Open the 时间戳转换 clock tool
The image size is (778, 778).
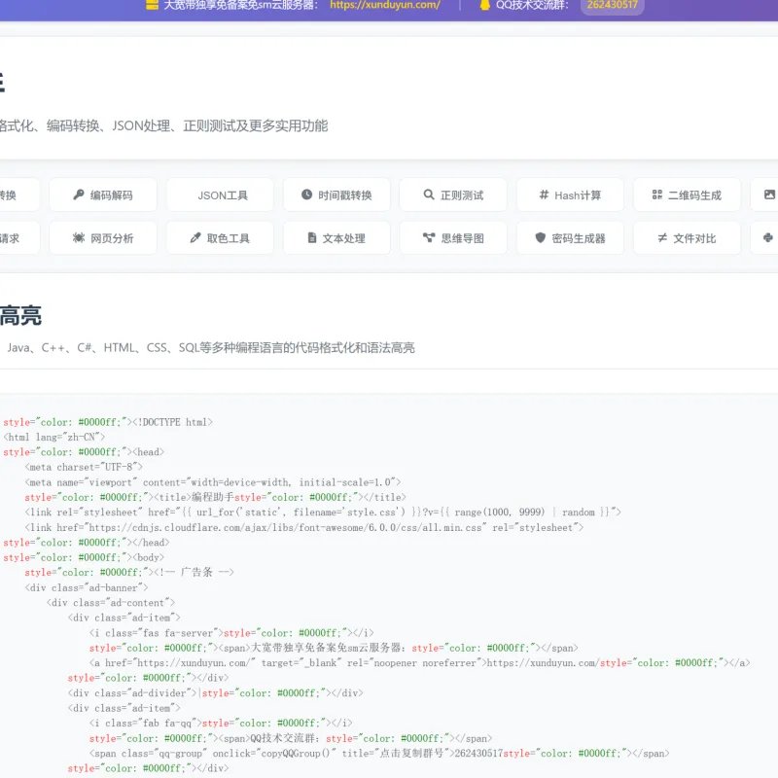[x=336, y=195]
